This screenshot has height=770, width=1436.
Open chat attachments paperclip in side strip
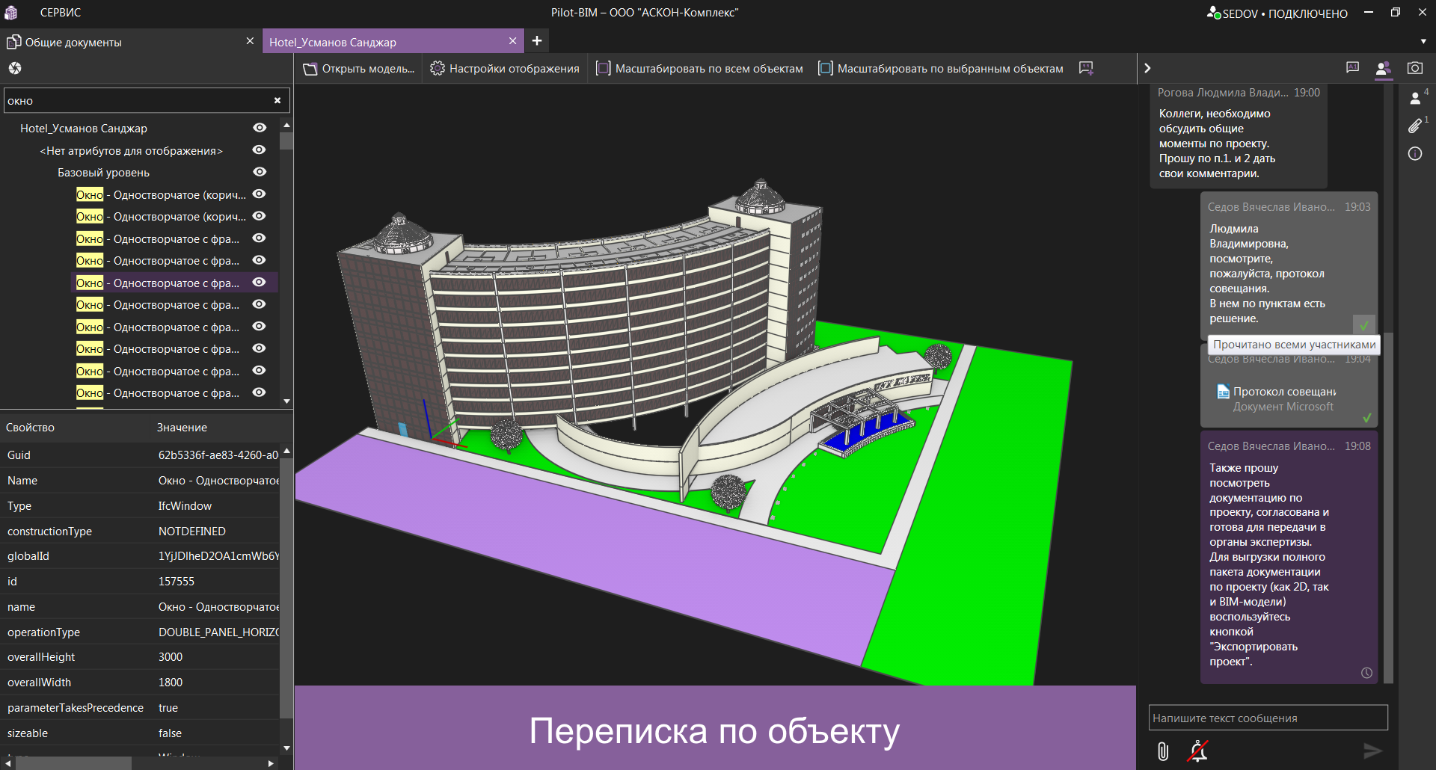1414,126
